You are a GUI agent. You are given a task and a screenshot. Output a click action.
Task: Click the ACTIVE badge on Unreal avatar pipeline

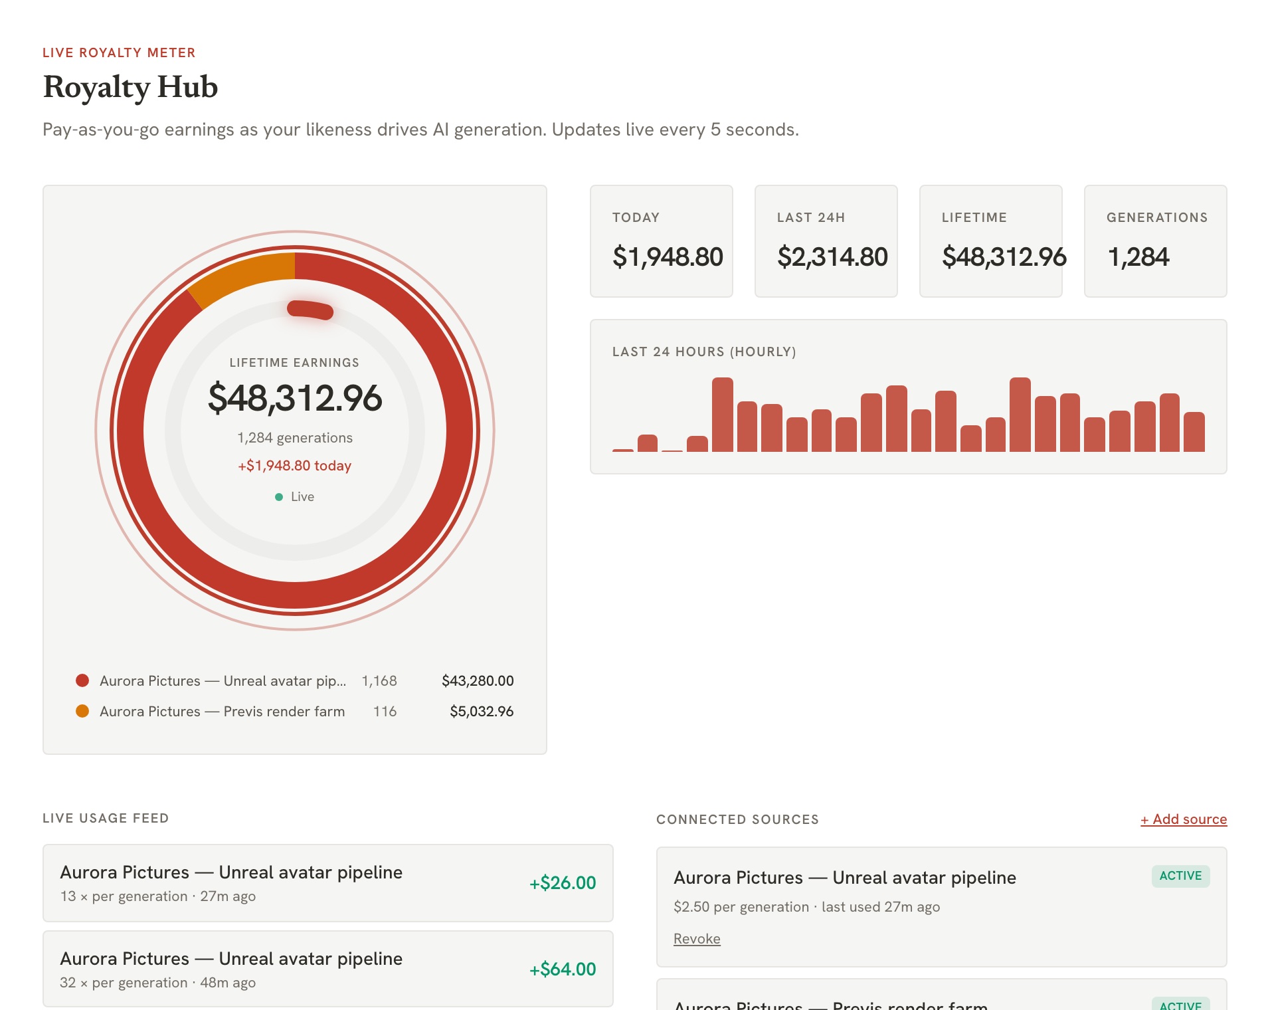(1180, 876)
